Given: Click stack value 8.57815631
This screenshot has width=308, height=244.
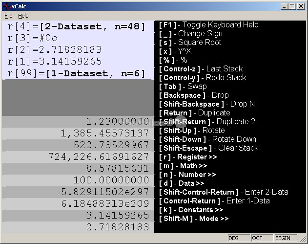Looking at the screenshot, I should [78, 168].
